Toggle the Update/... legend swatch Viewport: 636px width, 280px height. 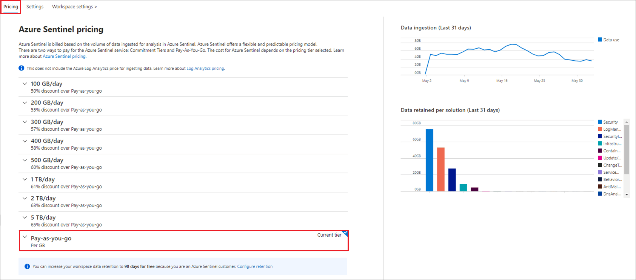click(600, 158)
